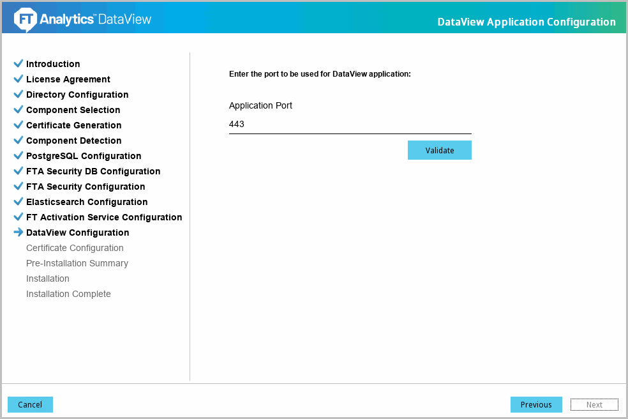This screenshot has width=628, height=419.
Task: Select the Component Detection step
Action: point(73,141)
